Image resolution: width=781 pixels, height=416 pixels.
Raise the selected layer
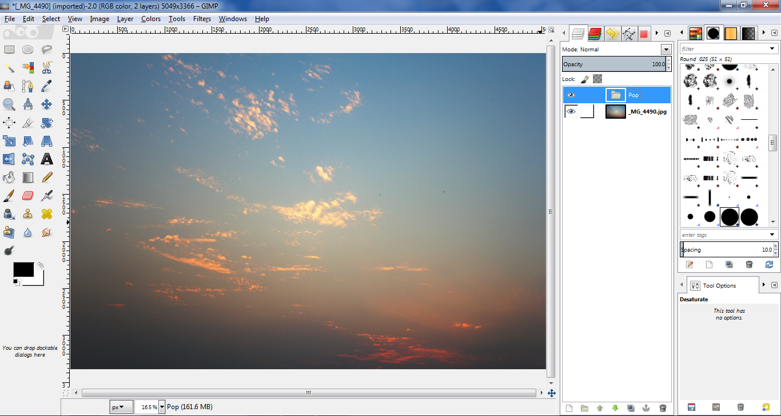click(600, 408)
